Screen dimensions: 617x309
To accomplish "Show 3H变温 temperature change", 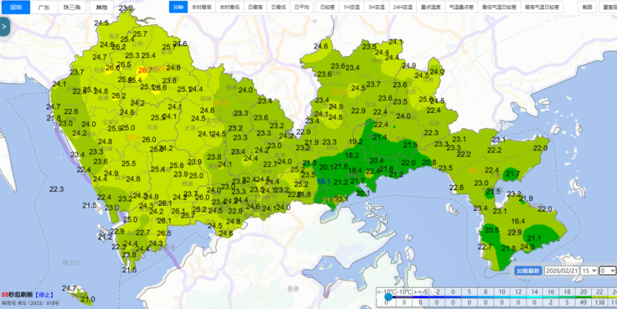I will coord(377,7).
